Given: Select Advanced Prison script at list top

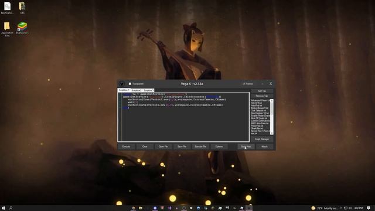Looking at the screenshot, I should point(260,100).
